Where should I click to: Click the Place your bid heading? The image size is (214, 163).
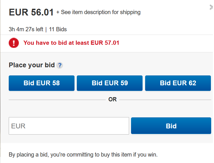tap(32, 65)
